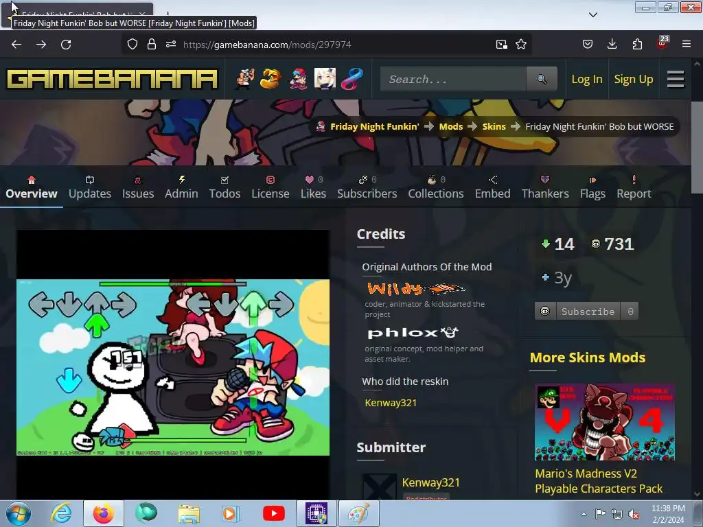Image resolution: width=703 pixels, height=527 pixels.
Task: Open the extensions puzzle icon
Action: 637,44
